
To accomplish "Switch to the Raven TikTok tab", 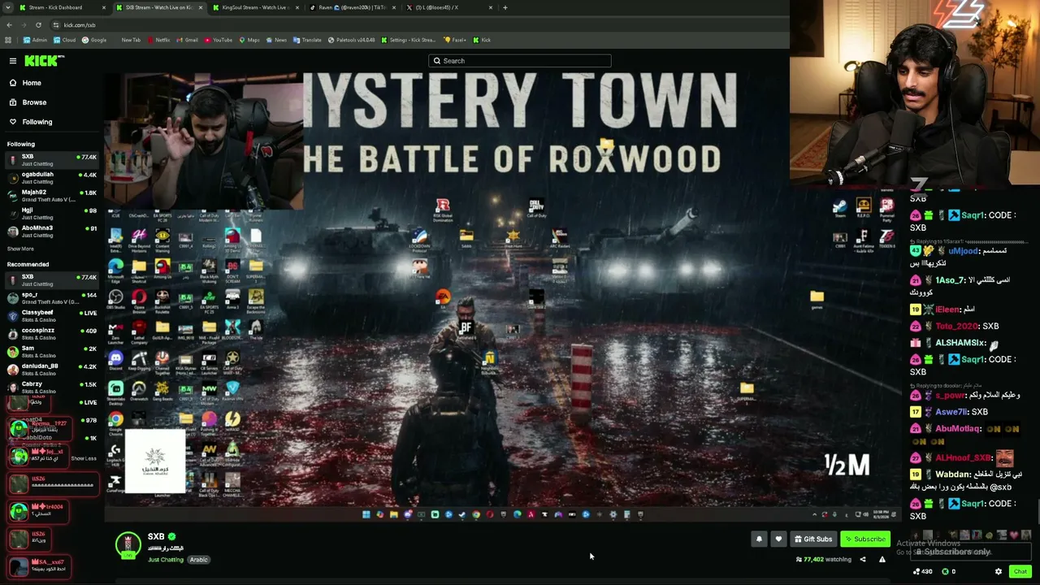I will [352, 7].
